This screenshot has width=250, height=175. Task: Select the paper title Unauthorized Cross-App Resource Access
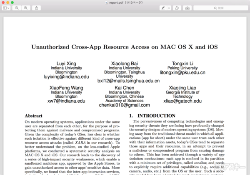click(124, 47)
